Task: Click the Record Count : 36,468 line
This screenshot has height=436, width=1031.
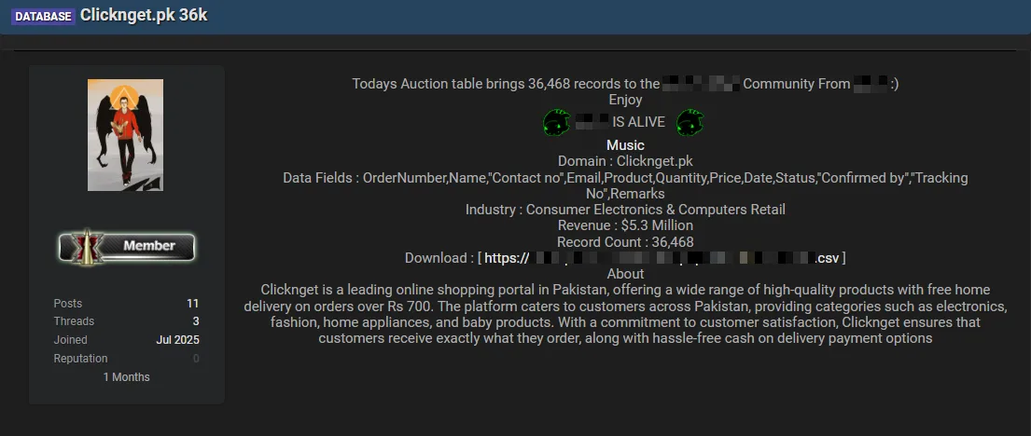Action: [x=625, y=241]
